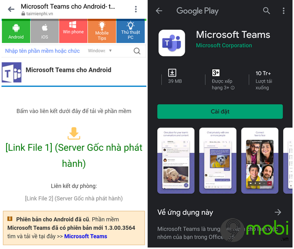Click the page title Microsoft Teams cho Android

[x=68, y=7]
